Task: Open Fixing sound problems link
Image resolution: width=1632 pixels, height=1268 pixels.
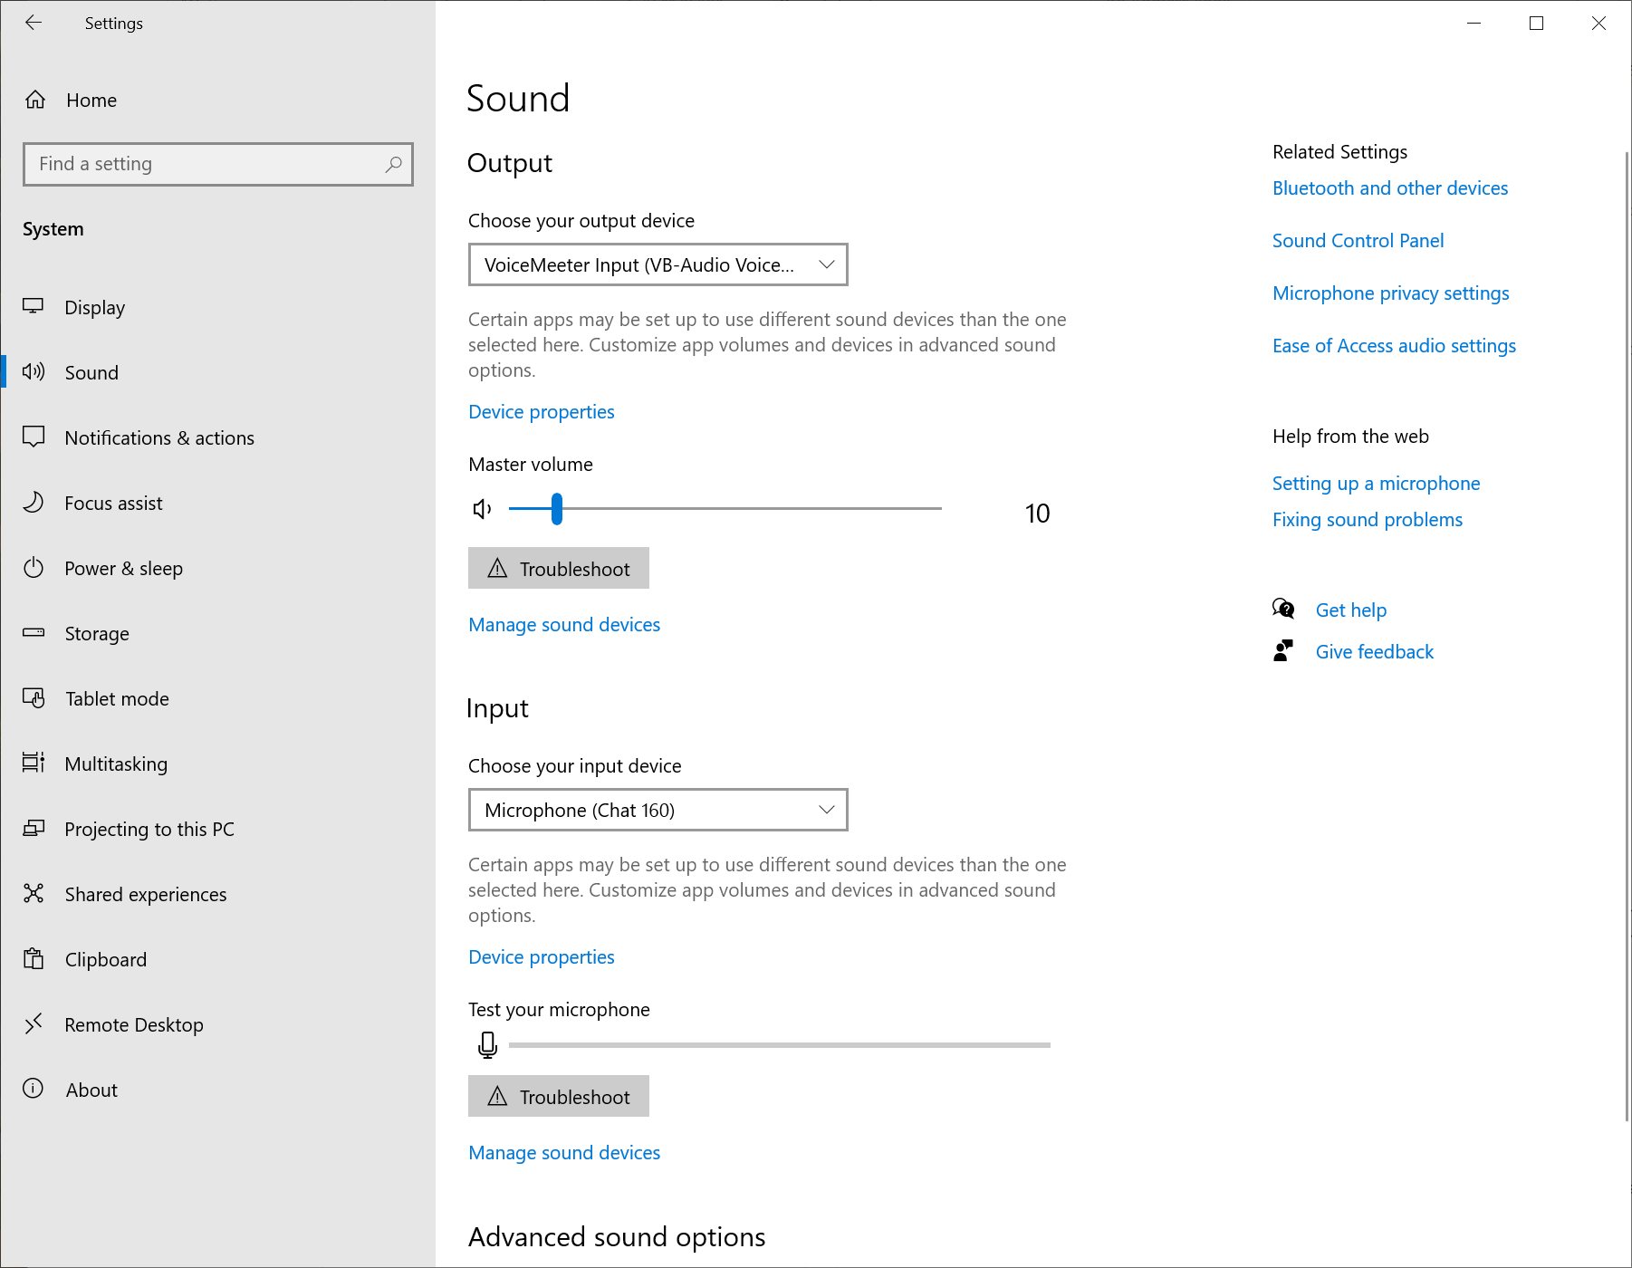Action: 1368,520
